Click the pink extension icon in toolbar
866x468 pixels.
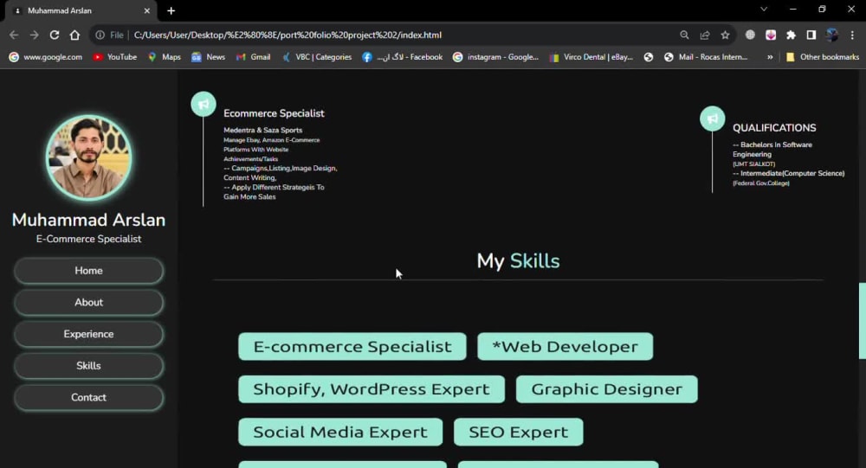click(x=771, y=35)
